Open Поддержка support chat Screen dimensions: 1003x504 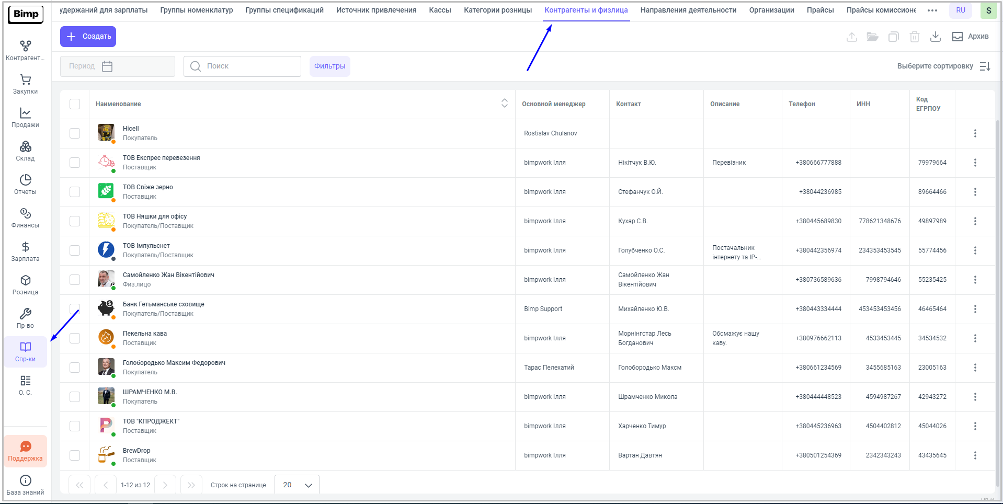click(x=25, y=451)
